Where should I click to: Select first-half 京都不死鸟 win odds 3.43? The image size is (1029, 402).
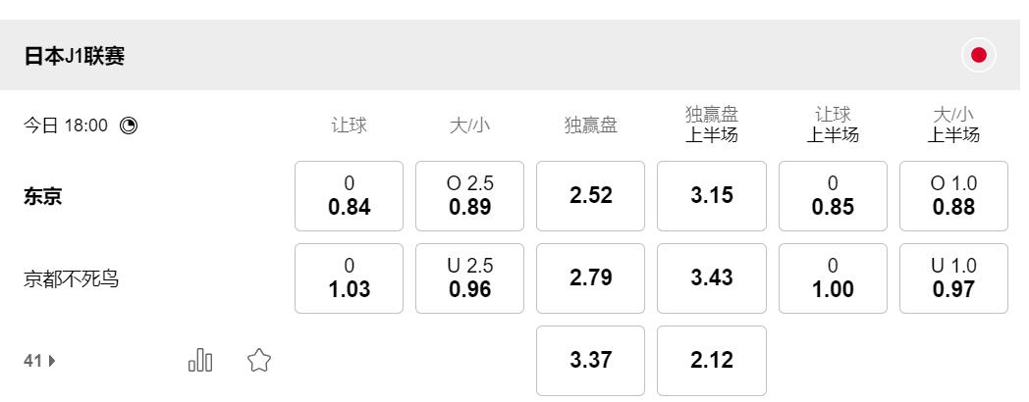712,278
